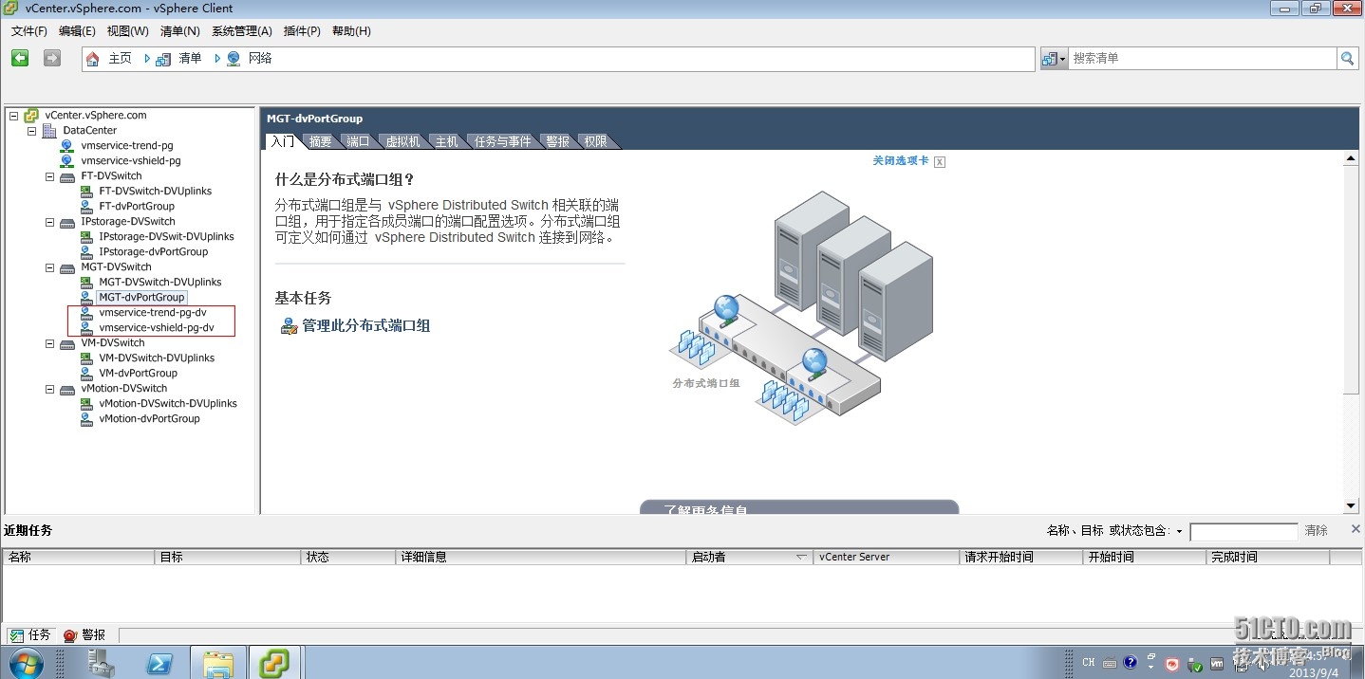
Task: Switch to the Alarms (警报) tab
Action: [558, 141]
